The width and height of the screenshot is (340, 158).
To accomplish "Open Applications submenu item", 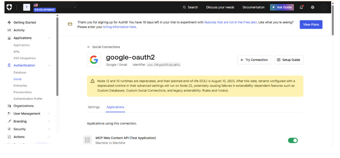I will click(22, 45).
